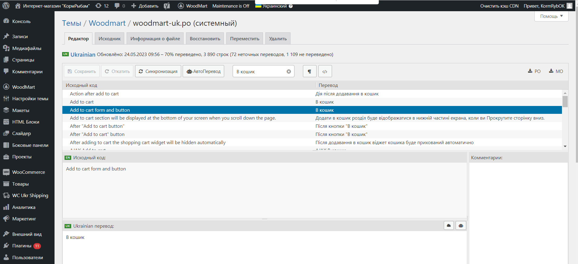The height and width of the screenshot is (264, 578).
Task: Click the robot auto-translate icon button
Action: 461,226
